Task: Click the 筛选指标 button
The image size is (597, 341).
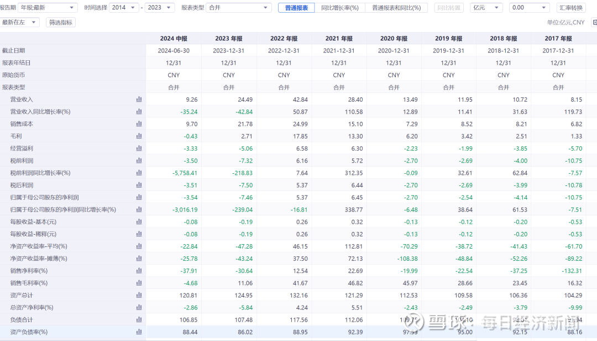Action: 60,22
